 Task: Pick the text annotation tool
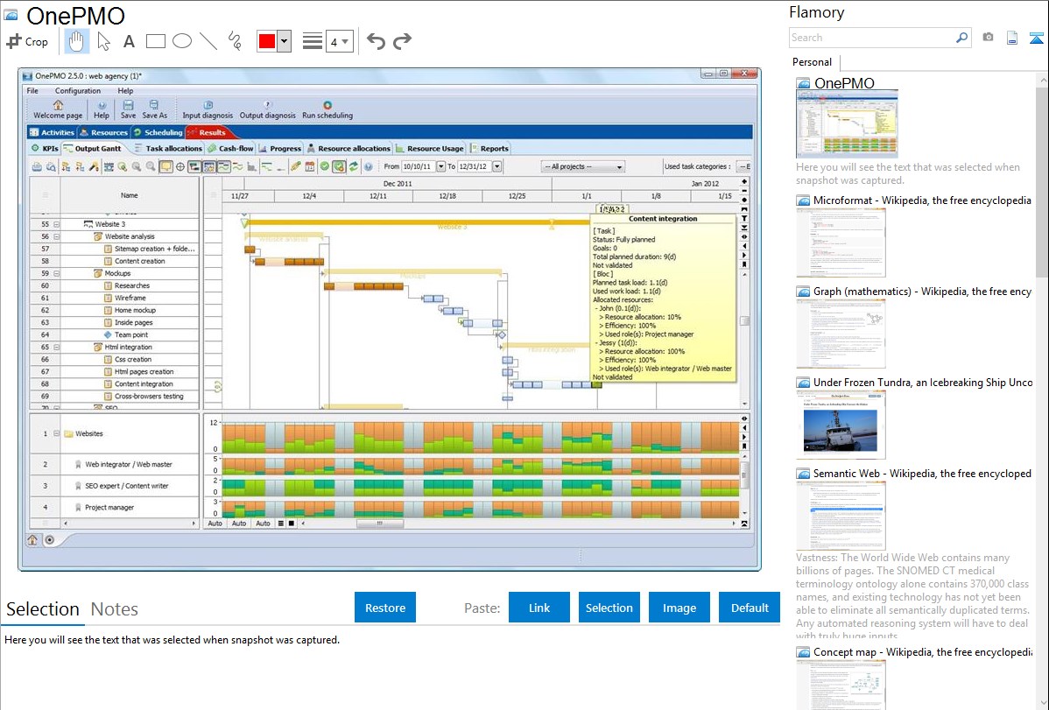pos(129,41)
